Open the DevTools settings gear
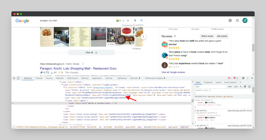This screenshot has width=266, height=140. pos(243,78)
